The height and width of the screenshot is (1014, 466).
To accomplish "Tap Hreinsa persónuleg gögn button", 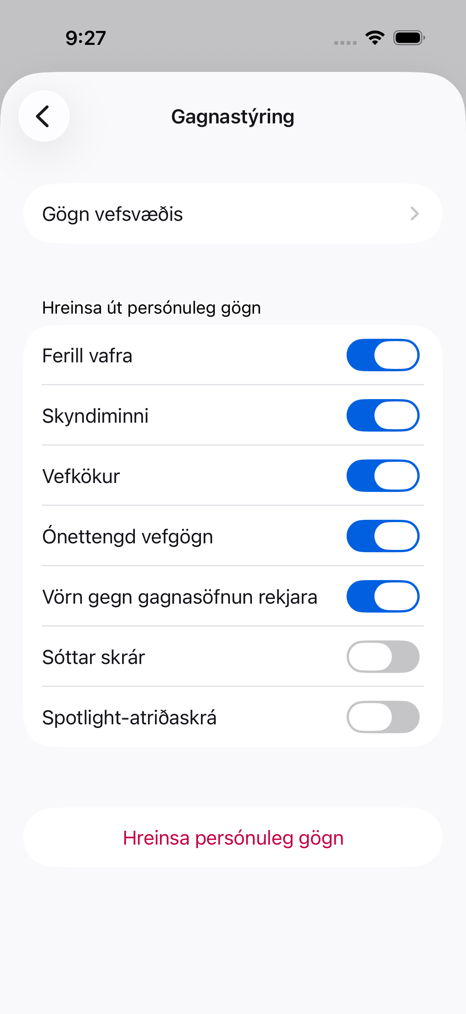I will 233,838.
